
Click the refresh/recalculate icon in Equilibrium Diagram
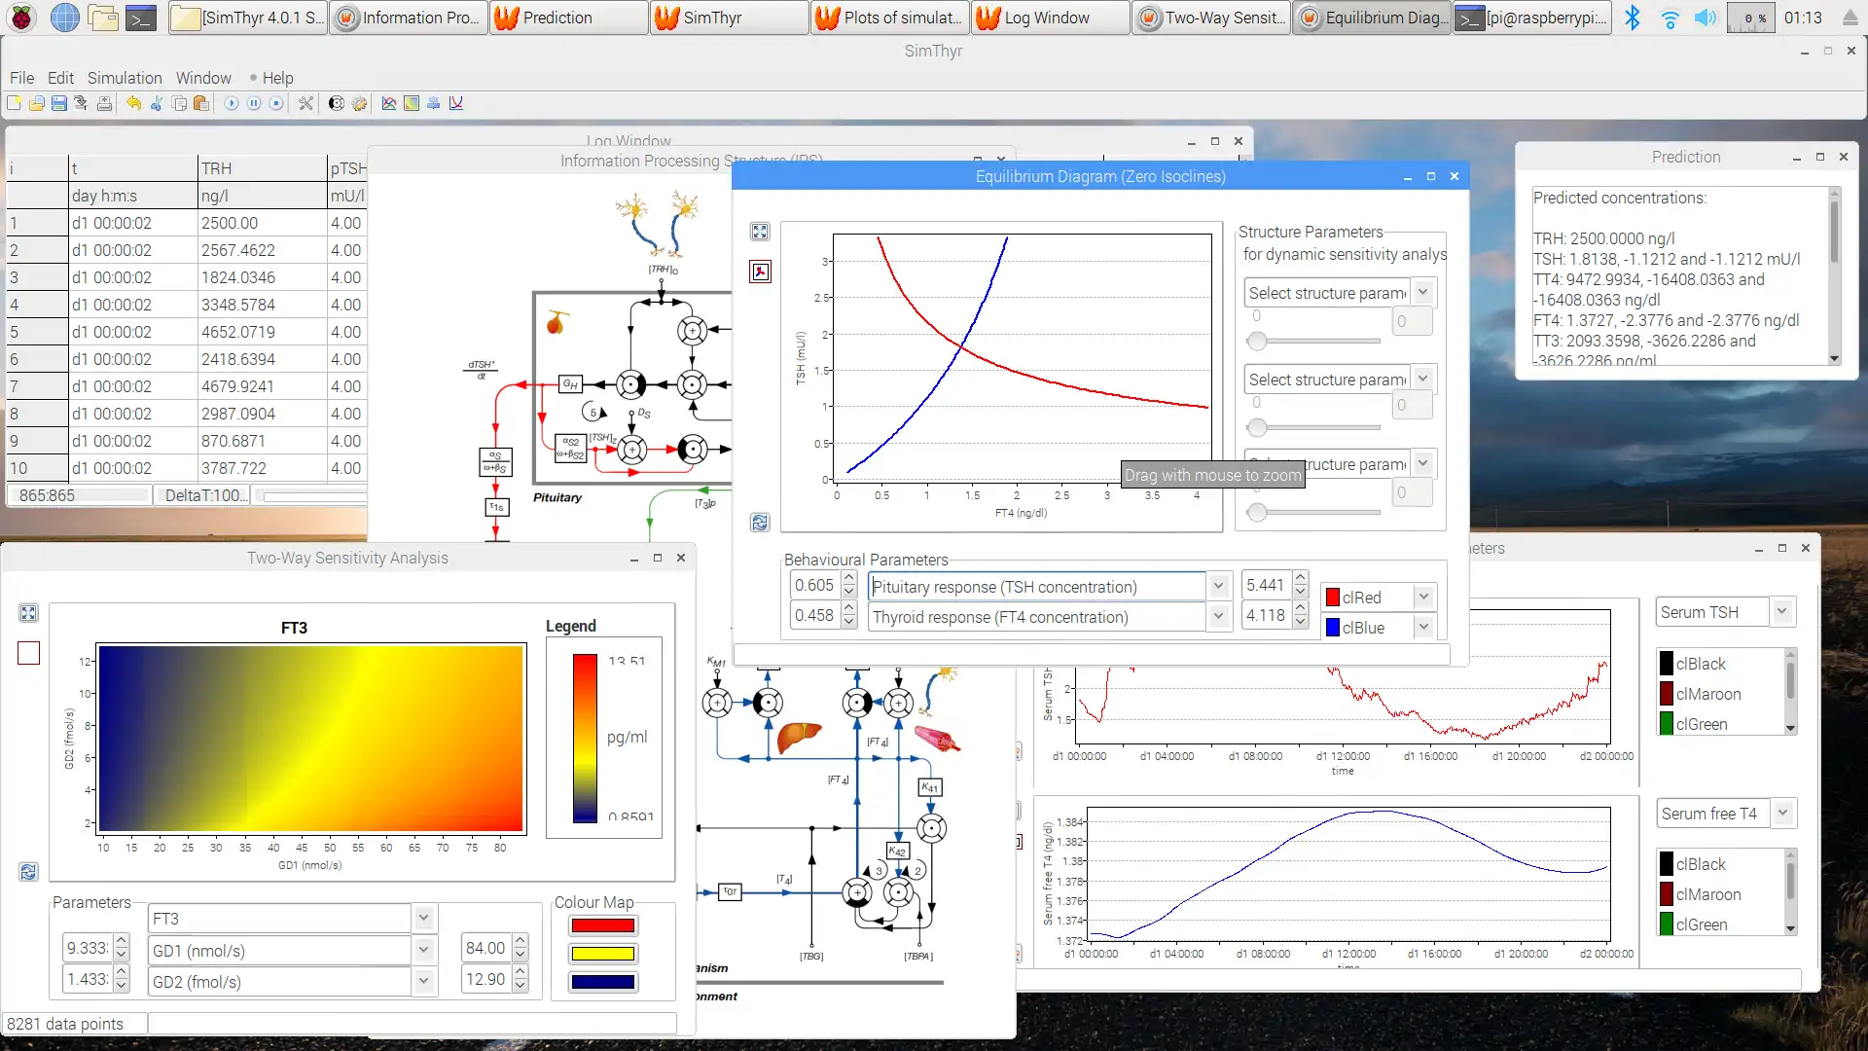[x=758, y=521]
